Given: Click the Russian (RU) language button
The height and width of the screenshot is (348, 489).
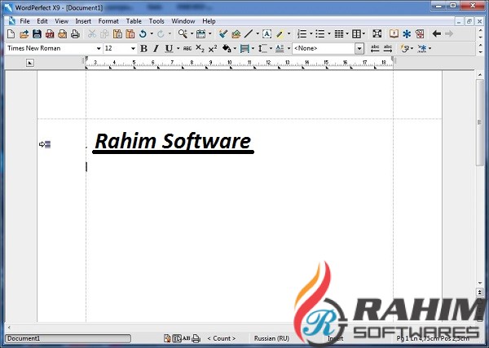Looking at the screenshot, I should click(x=271, y=338).
